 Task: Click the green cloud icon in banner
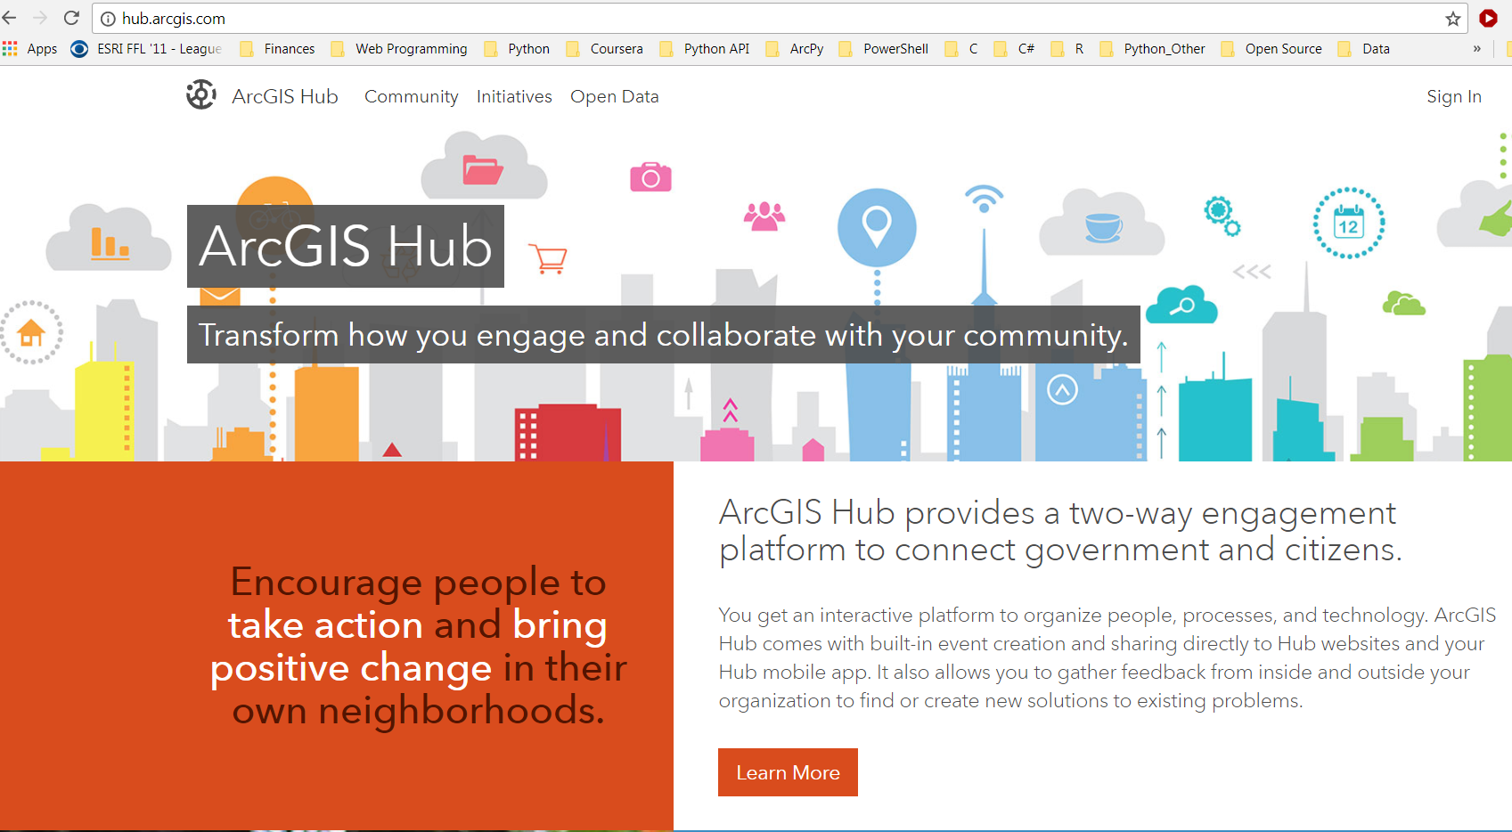click(x=1403, y=303)
